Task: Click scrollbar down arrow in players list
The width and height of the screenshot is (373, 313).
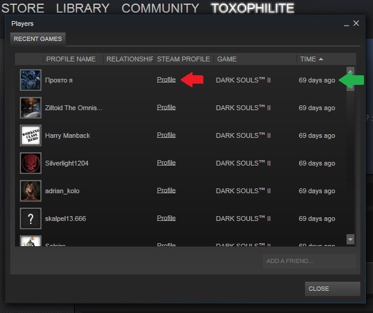Action: (x=350, y=240)
